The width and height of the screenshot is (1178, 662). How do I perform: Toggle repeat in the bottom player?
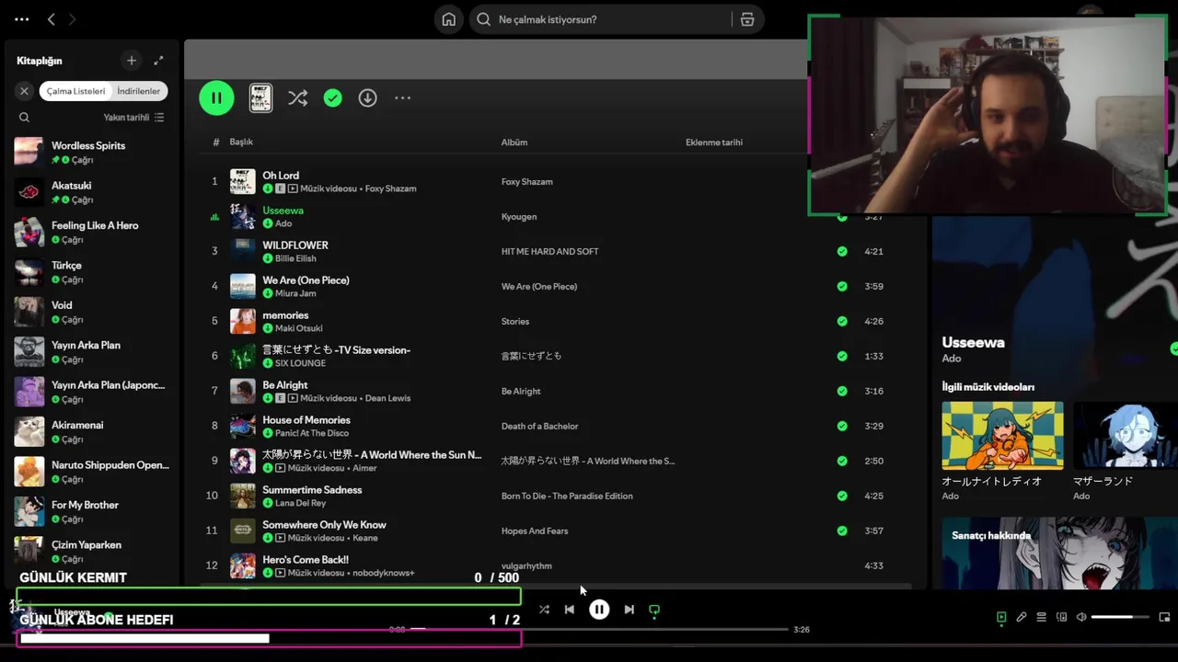(x=654, y=610)
